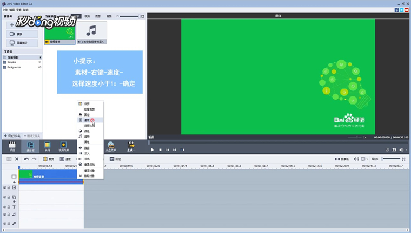Open the 光盘菜单 disc menu section

click(x=111, y=146)
